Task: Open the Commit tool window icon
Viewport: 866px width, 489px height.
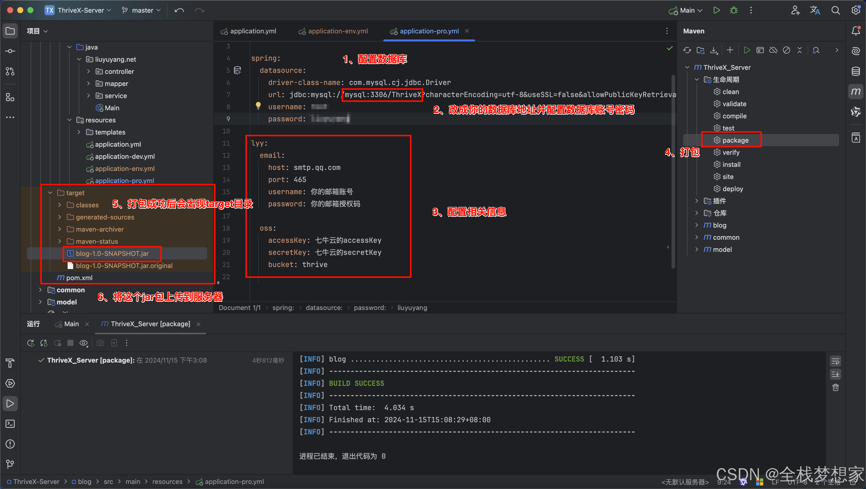Action: pos(10,51)
